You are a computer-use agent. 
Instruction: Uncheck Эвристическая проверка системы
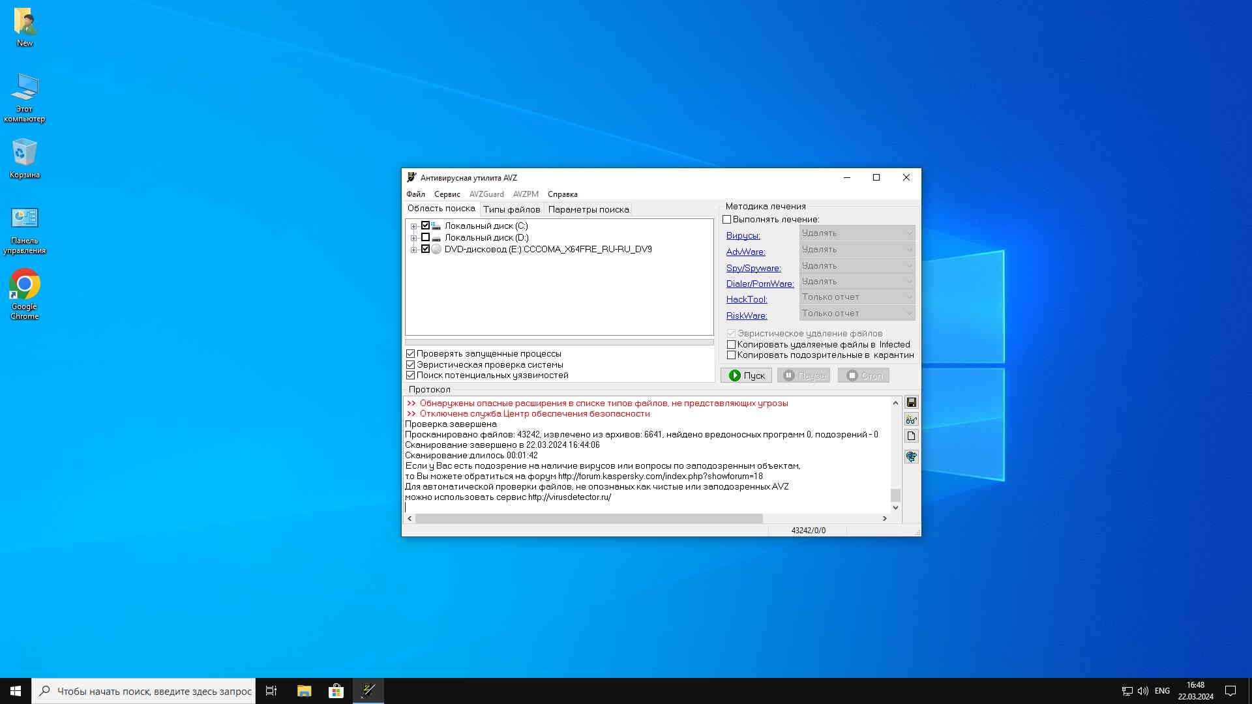(411, 365)
